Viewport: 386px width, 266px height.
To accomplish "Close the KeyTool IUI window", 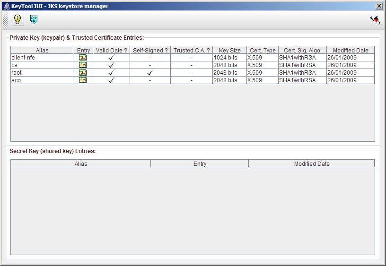I will [x=379, y=6].
